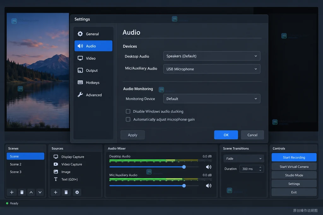Click the keyboard icon beside Hotkeys

(80, 82)
